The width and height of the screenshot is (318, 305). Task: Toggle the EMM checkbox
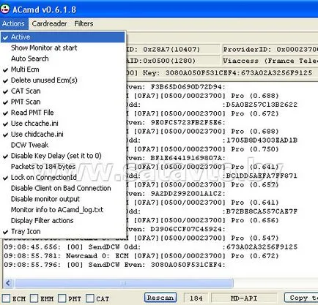34,298
